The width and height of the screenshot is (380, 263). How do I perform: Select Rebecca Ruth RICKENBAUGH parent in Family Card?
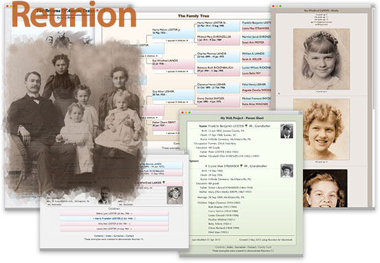click(x=161, y=172)
